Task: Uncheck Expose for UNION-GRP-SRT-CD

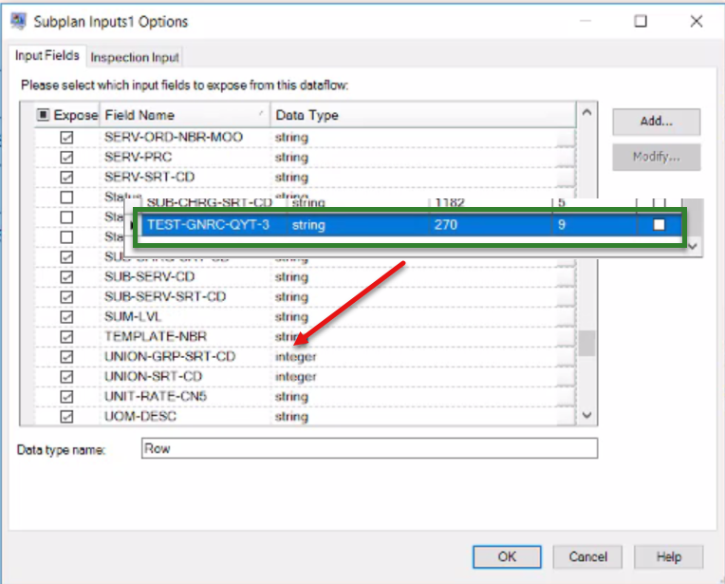Action: tap(66, 356)
